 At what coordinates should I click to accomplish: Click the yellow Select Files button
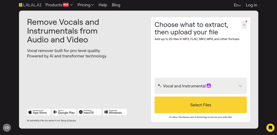[x=201, y=105]
